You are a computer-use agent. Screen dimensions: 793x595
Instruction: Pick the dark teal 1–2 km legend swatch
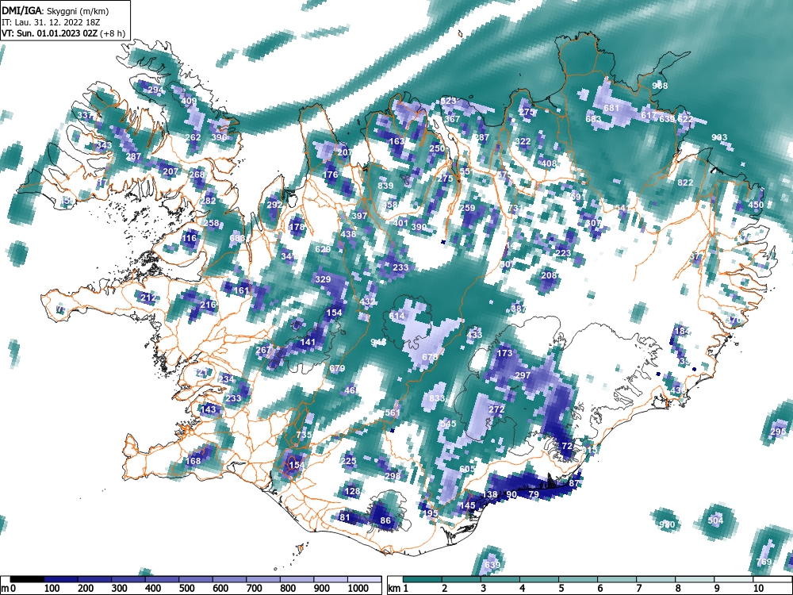[x=423, y=579]
